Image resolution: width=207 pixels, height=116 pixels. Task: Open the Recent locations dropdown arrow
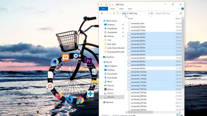(111, 14)
